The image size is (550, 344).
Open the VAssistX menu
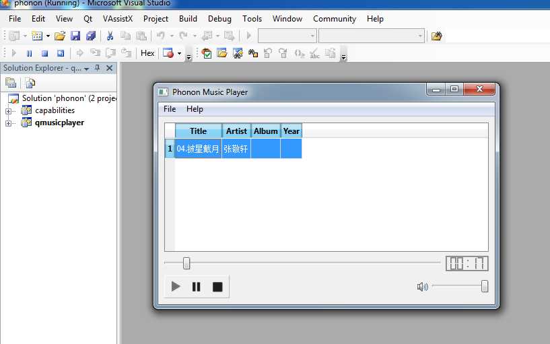118,19
